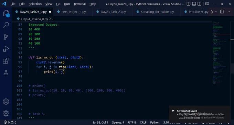This screenshot has width=234, height=125.
Task: Expand the breadcrumb ellipsis symbol
Action: [x=53, y=19]
